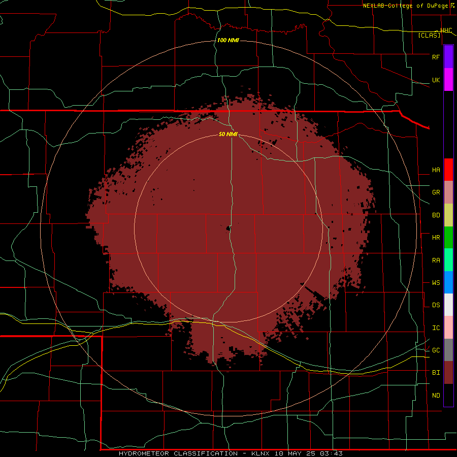This screenshot has height=457, width=457.
Task: Click the "10 MAY 25" date text
Action: point(295,453)
